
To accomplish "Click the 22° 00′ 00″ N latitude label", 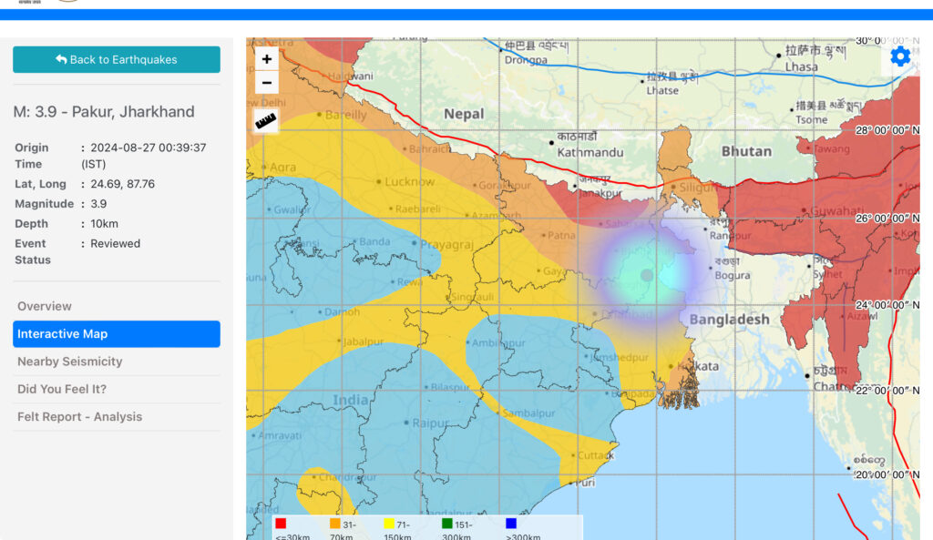I will [x=887, y=391].
